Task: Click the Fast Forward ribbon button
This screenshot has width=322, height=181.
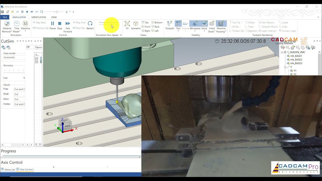Action: (68, 27)
